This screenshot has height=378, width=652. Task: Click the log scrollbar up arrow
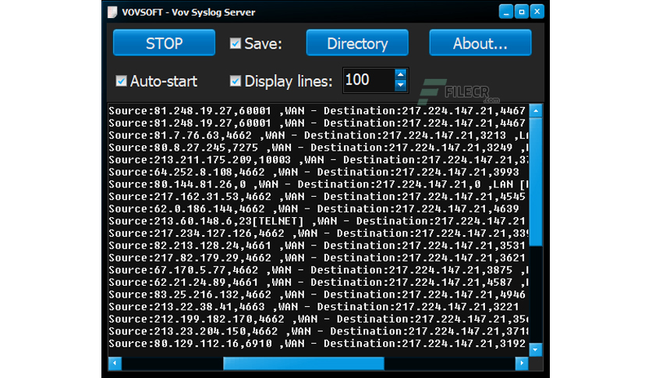pyautogui.click(x=536, y=111)
